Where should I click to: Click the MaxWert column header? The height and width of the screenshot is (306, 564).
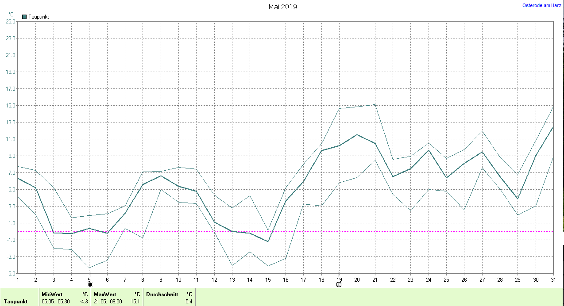pyautogui.click(x=105, y=295)
